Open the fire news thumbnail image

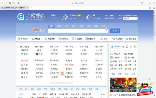pos(123,85)
